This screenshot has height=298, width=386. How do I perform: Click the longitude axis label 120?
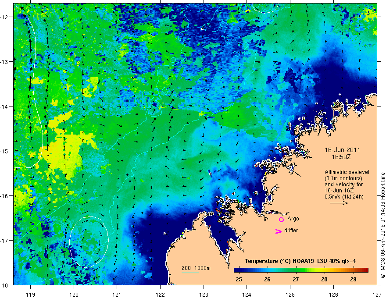pos(74,294)
